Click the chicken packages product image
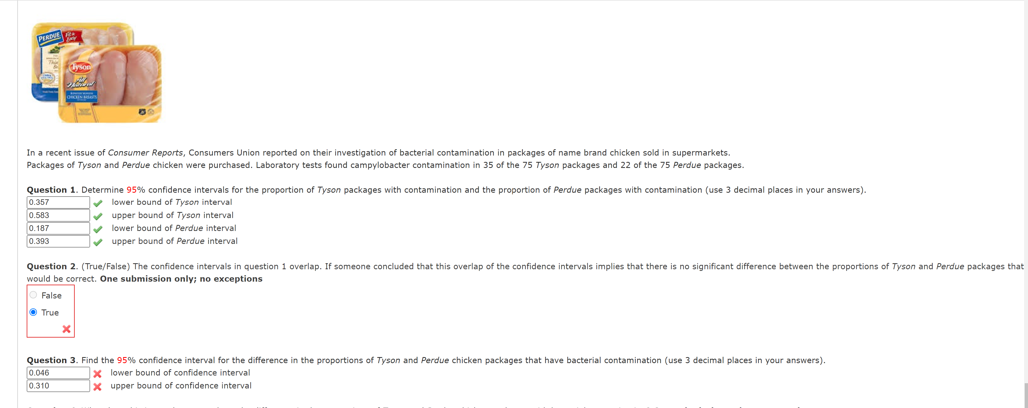Screen dimensions: 1028x408 tap(96, 74)
